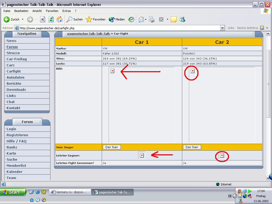The image size is (272, 204).
Task: Click the page scrollbar up arrow
Action: (x=268, y=34)
